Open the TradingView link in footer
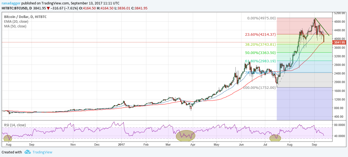The width and height of the screenshot is (348, 157). point(42,152)
